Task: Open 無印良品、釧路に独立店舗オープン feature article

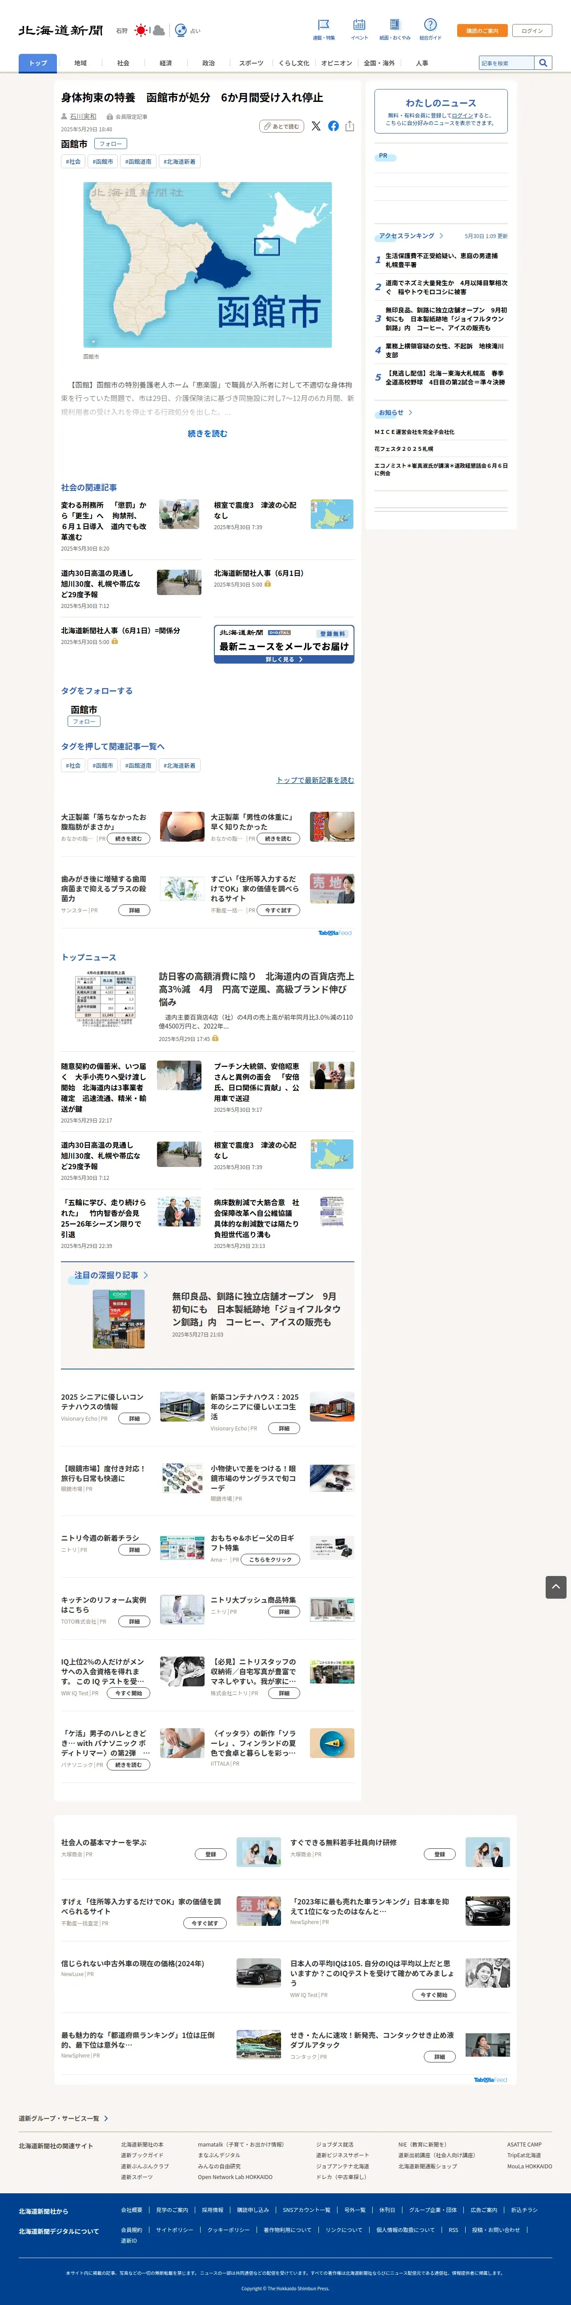Action: tap(257, 1309)
